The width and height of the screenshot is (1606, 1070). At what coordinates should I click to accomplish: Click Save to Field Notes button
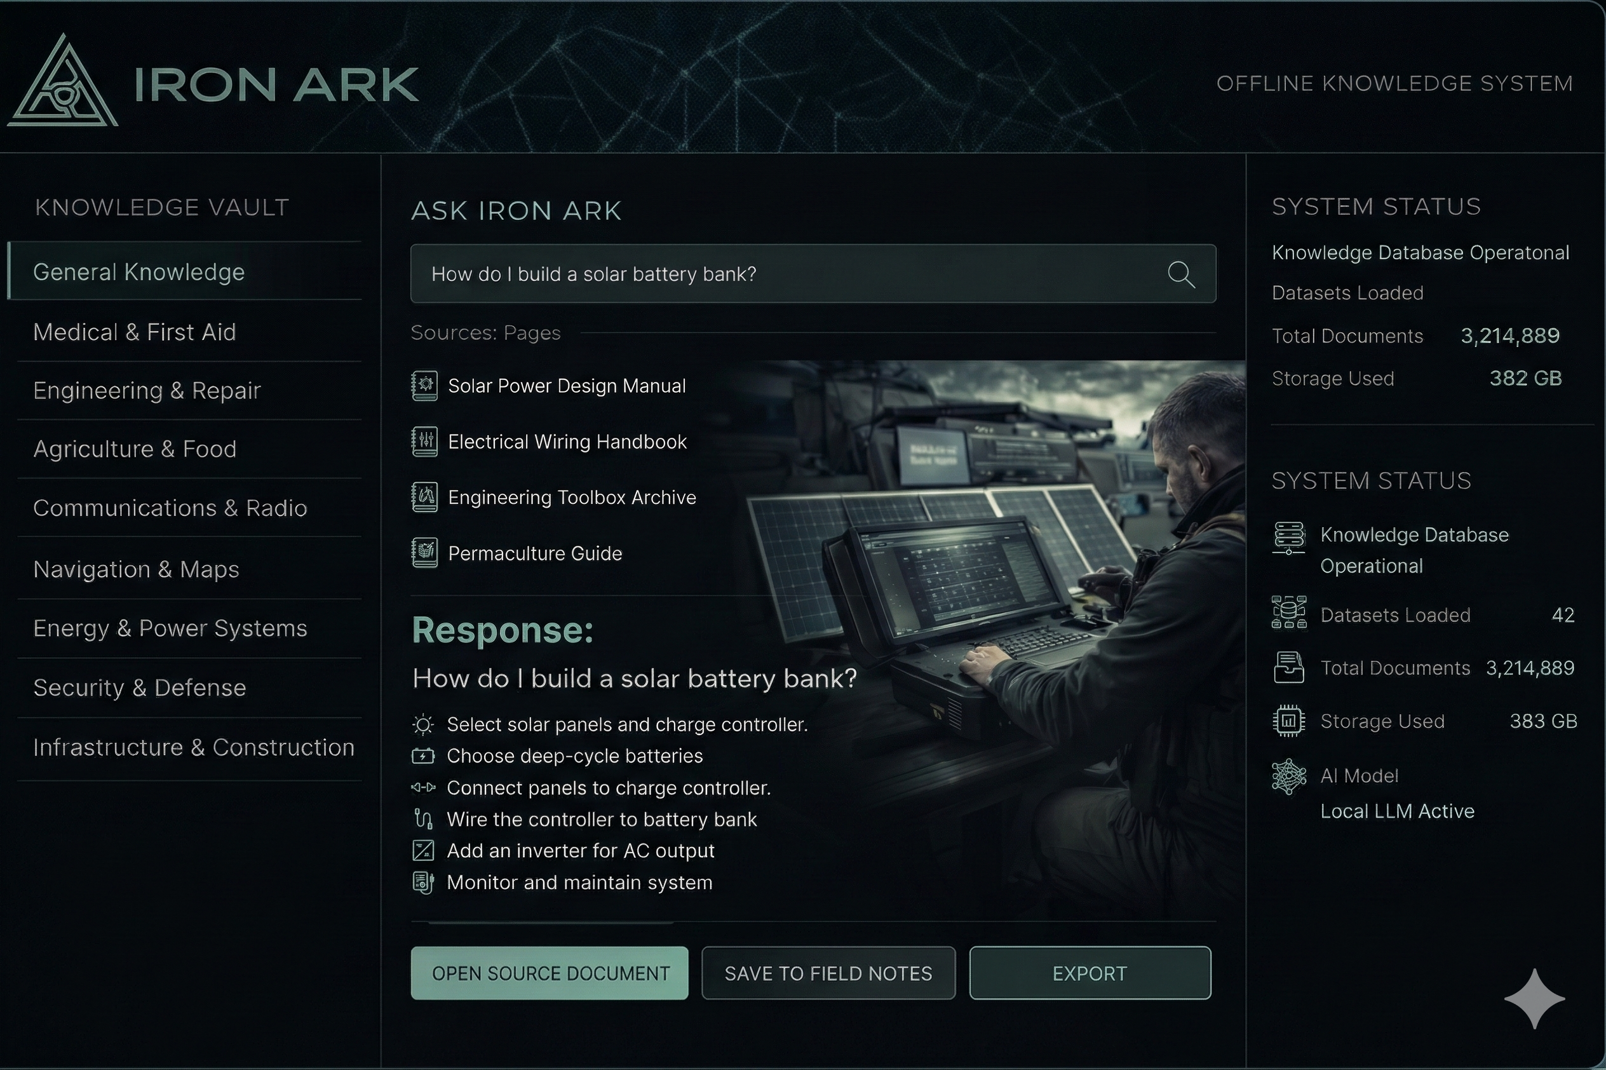[x=828, y=973]
